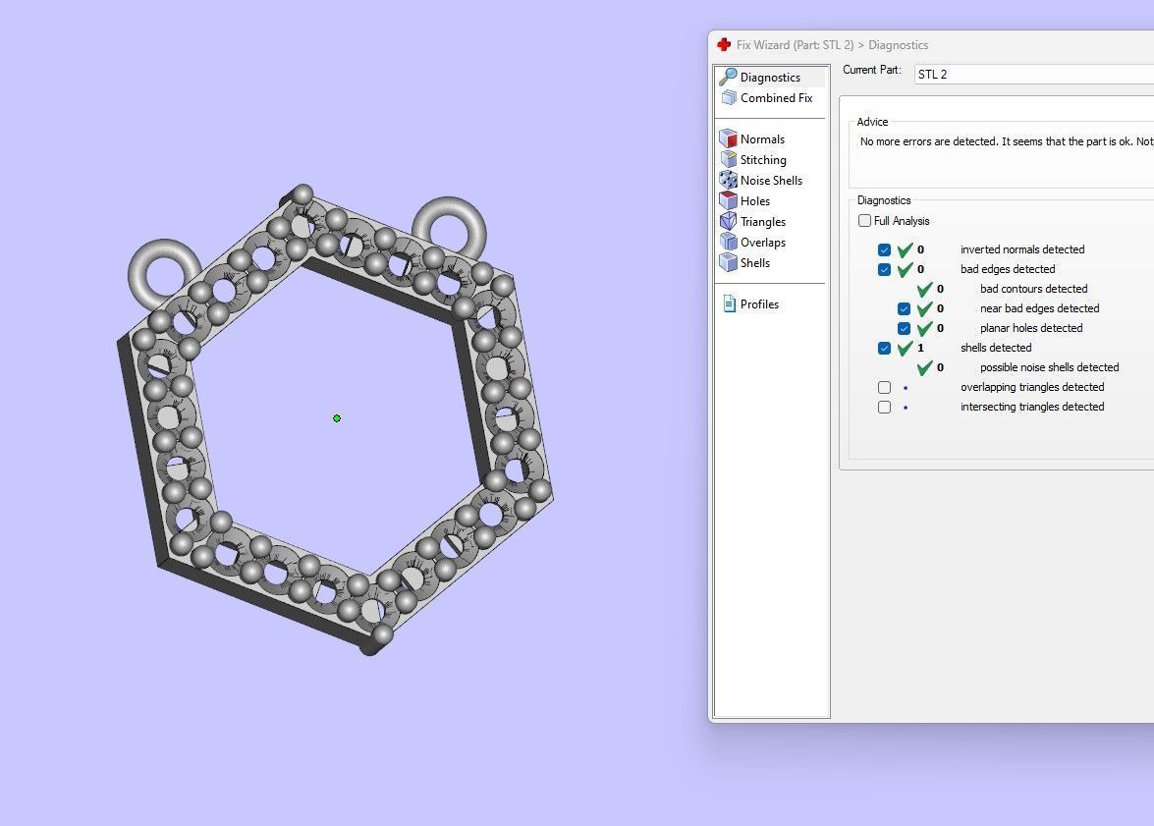Image resolution: width=1154 pixels, height=826 pixels.
Task: Uncheck shells detected checkbox
Action: [x=885, y=349]
